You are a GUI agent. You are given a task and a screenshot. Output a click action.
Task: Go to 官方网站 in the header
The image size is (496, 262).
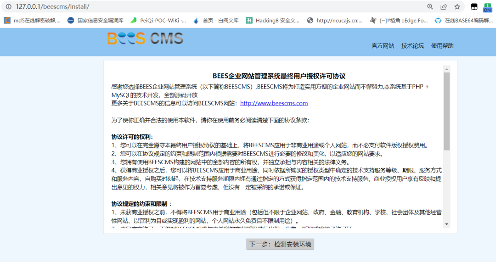point(383,46)
